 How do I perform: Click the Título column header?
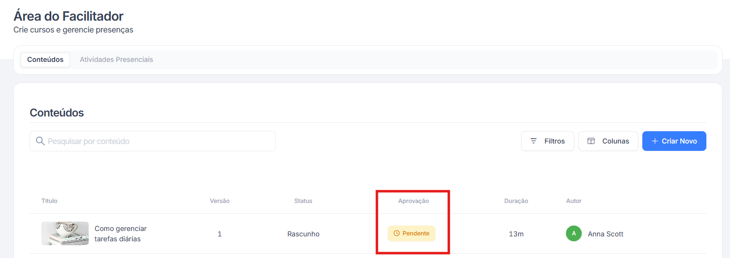click(49, 201)
